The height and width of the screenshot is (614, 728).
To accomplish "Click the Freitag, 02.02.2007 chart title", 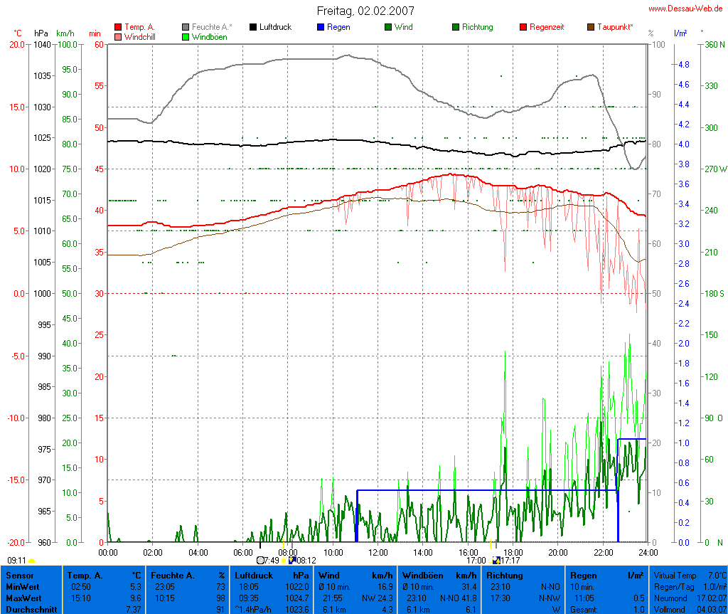I will [365, 11].
